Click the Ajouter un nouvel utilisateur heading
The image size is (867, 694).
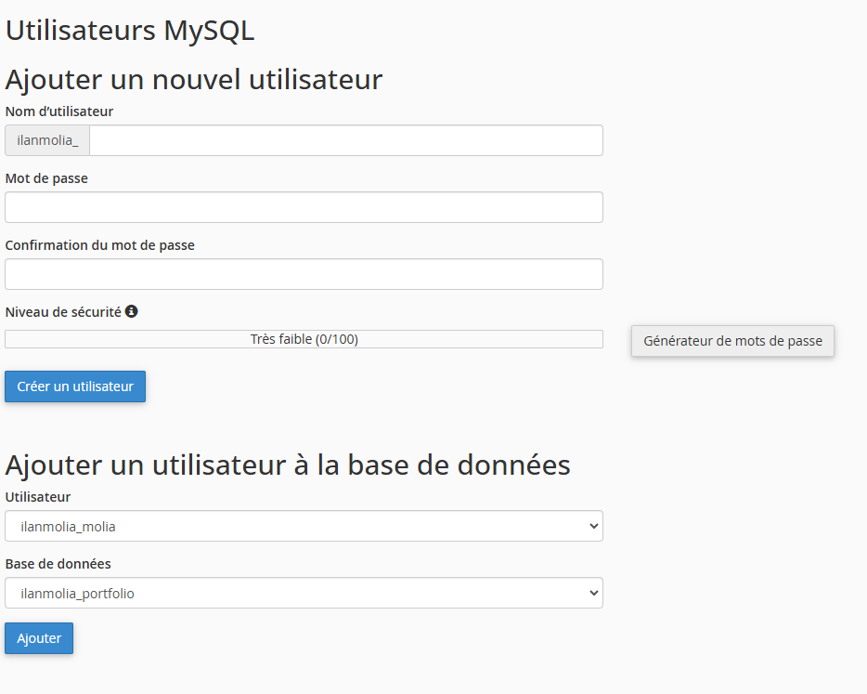[194, 79]
